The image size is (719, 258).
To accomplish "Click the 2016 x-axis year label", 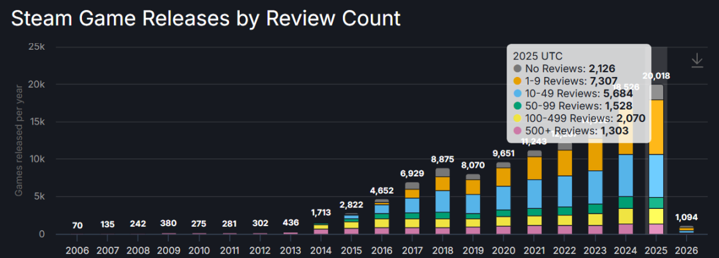I will (382, 250).
